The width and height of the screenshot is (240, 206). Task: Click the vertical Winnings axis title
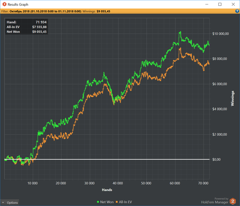click(232, 98)
